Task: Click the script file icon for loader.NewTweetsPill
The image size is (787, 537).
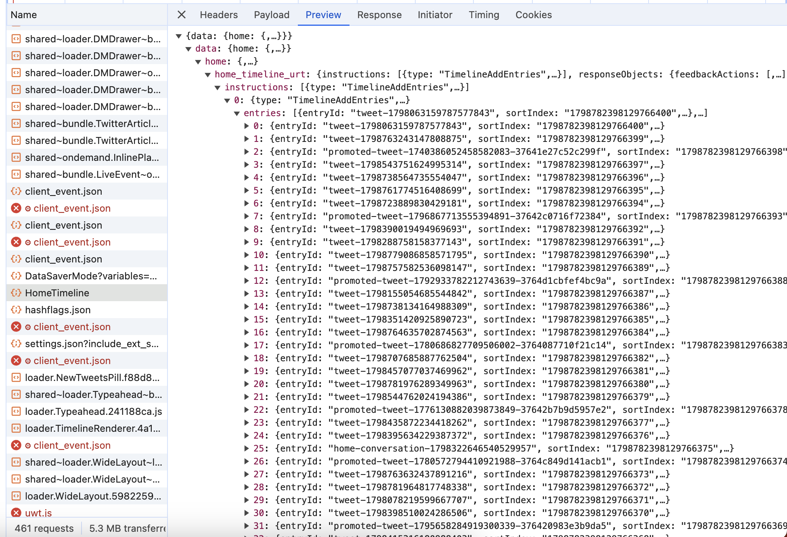Action: (x=16, y=377)
